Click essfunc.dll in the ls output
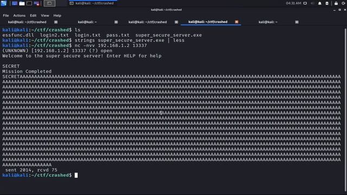347x195 pixels. pyautogui.click(x=18, y=35)
